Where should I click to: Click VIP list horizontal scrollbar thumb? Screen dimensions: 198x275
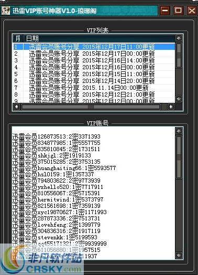pos(91,107)
